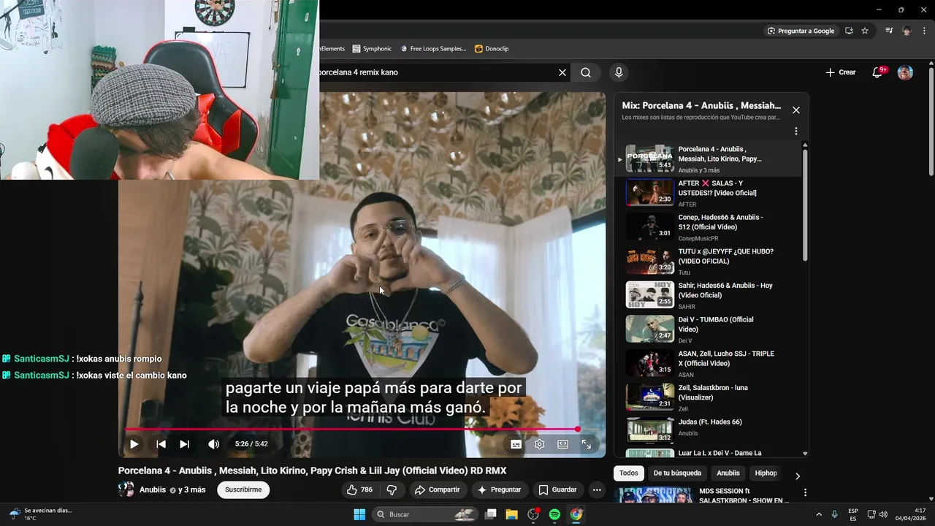Image resolution: width=935 pixels, height=526 pixels.
Task: Open the Free Loops Samples bookmark
Action: [432, 48]
